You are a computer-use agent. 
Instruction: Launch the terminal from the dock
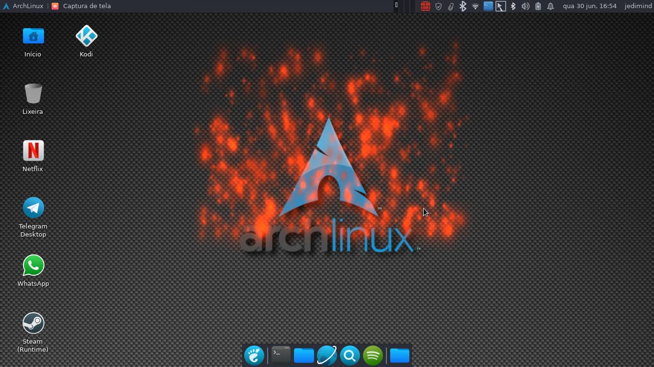[281, 355]
